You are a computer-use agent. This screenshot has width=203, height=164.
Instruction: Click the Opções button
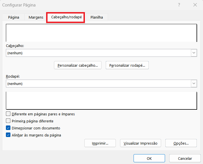coord(181,143)
